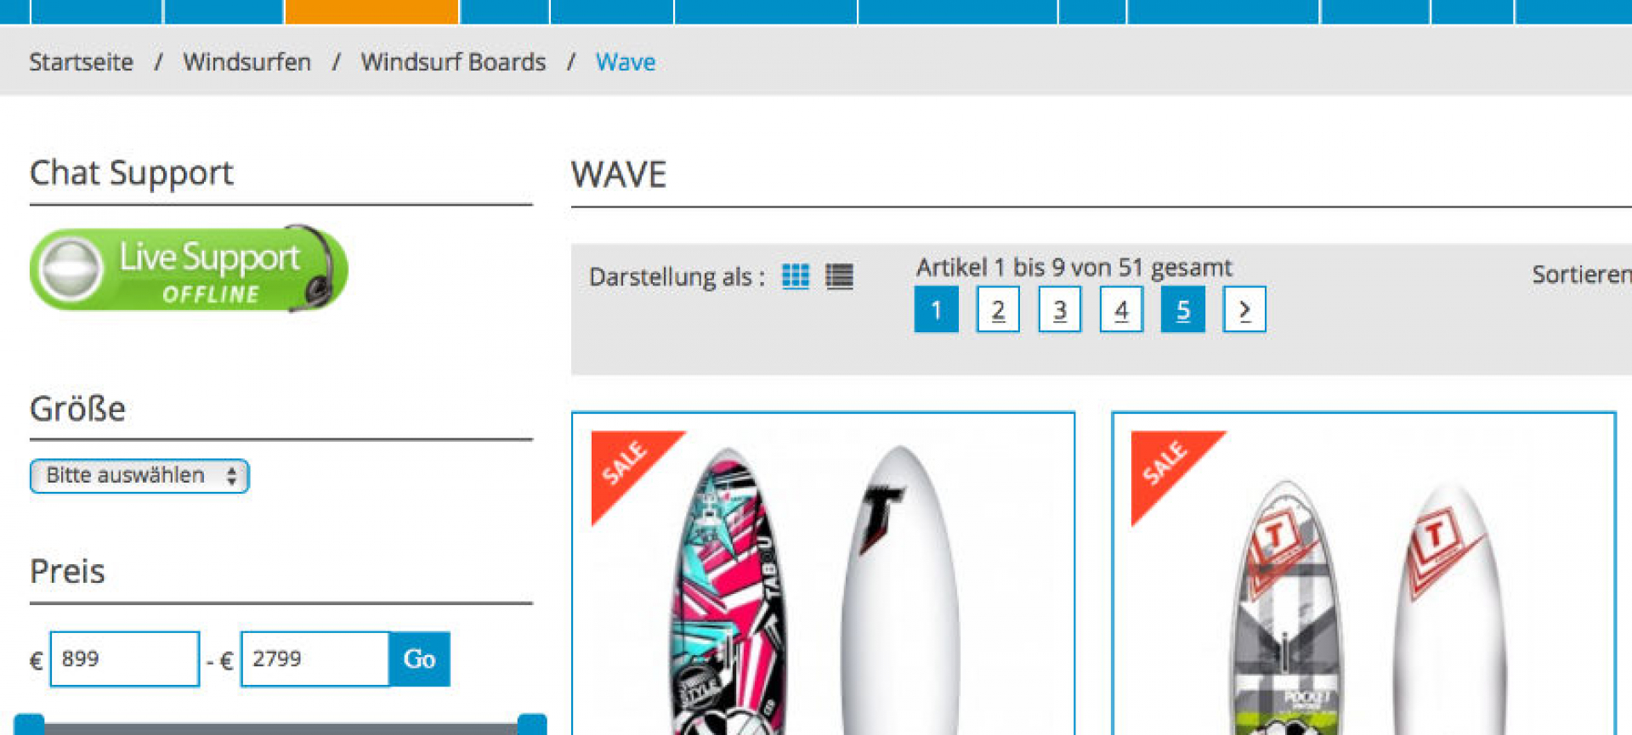Click the Wave breadcrumb item

[626, 62]
